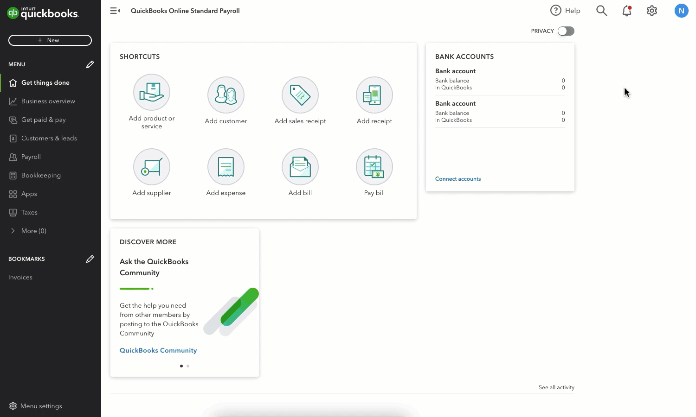This screenshot has width=696, height=417.
Task: Open Business overview in the sidebar
Action: (x=51, y=101)
